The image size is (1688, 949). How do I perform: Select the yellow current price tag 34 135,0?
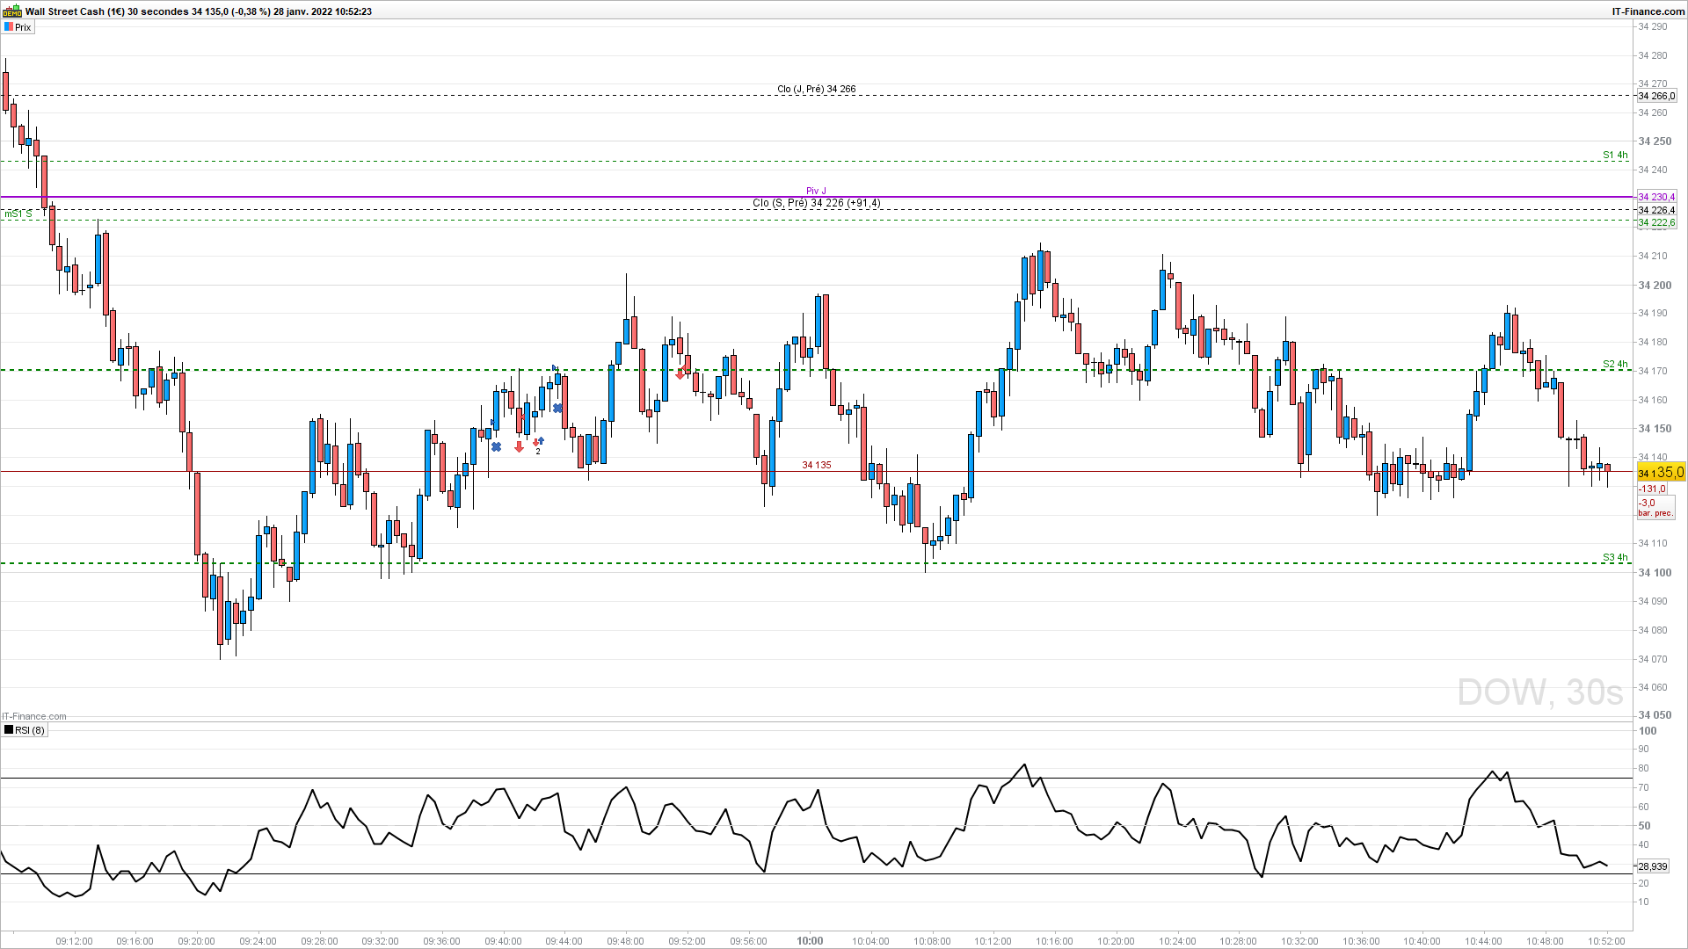pos(1660,473)
